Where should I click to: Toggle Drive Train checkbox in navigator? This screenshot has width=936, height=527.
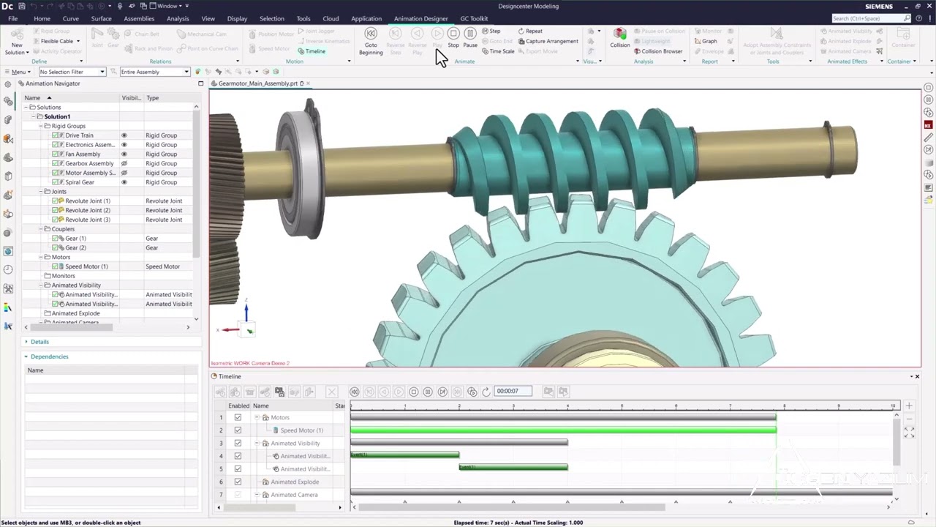coord(56,135)
